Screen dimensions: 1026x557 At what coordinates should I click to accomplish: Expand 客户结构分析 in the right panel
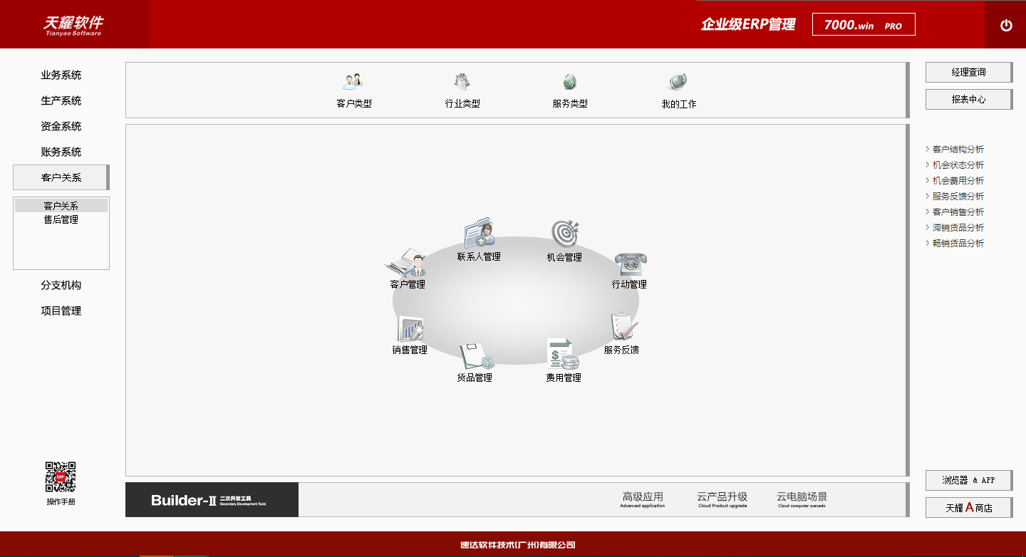tap(957, 149)
